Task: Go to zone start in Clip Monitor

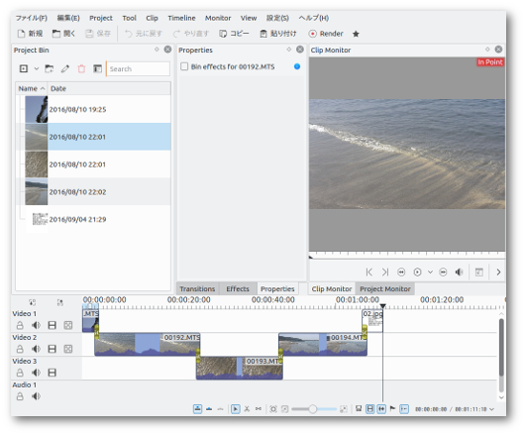Action: 368,272
